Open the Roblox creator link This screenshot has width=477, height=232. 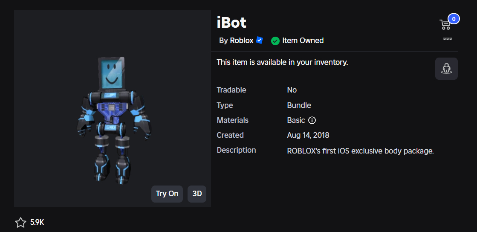point(242,41)
